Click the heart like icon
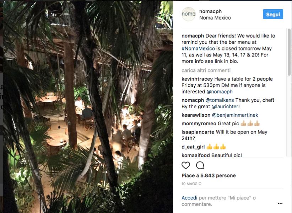This screenshot has width=292, height=213. 186,165
